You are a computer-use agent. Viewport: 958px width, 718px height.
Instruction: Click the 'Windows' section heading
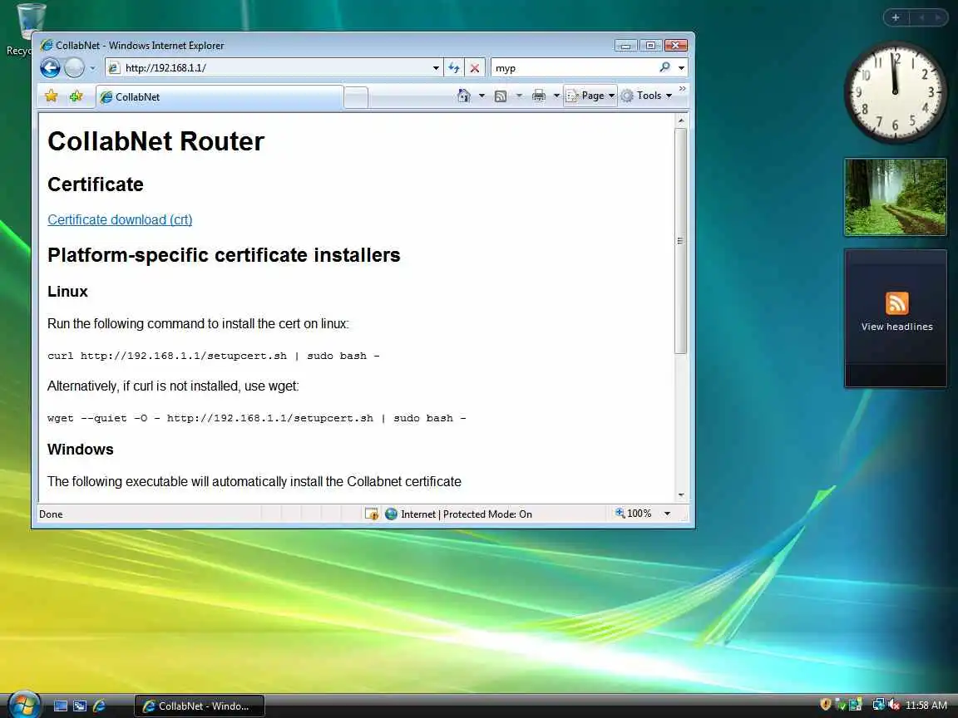point(81,450)
